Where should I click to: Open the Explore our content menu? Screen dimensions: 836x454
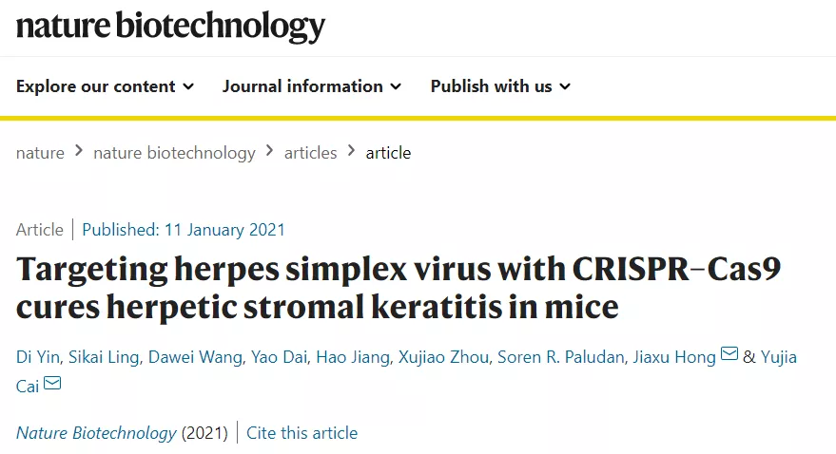click(105, 86)
